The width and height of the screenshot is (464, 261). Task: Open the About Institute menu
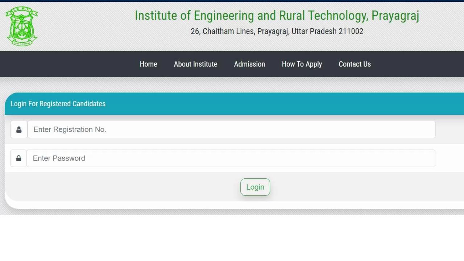coord(195,64)
